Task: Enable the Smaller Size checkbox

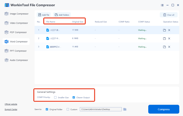Action: (x=55, y=97)
